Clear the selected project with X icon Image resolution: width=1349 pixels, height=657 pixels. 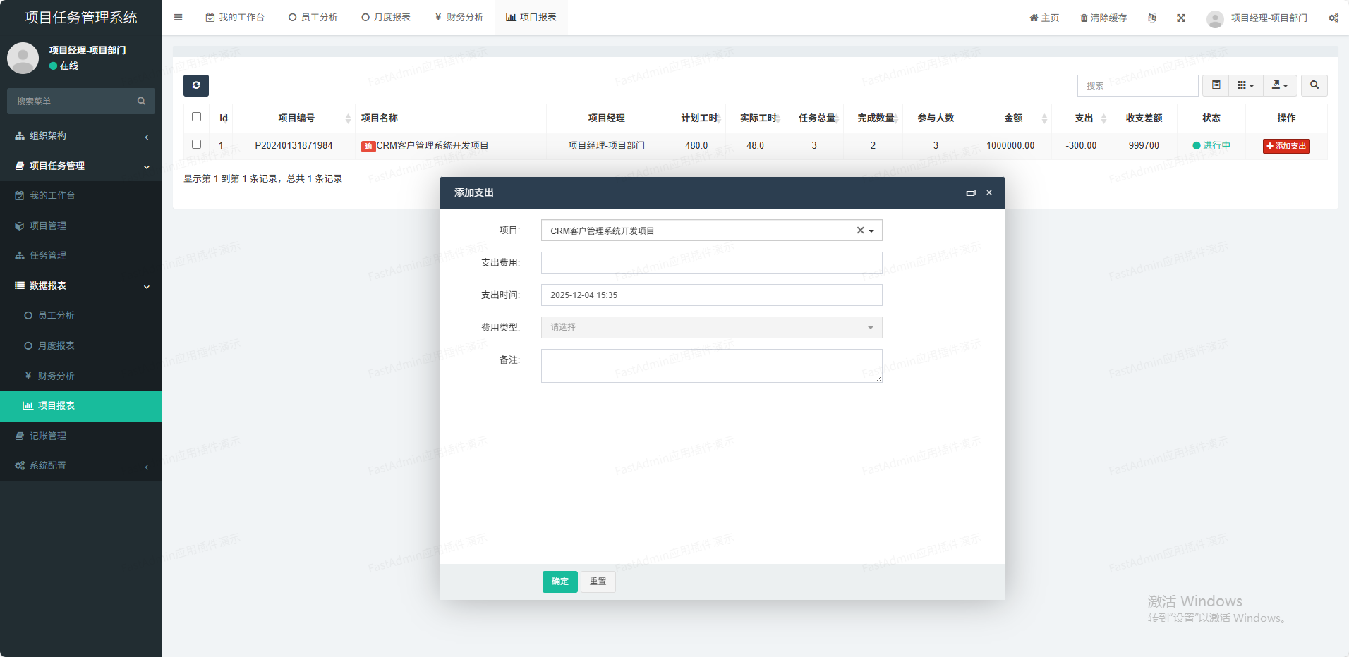(x=860, y=231)
